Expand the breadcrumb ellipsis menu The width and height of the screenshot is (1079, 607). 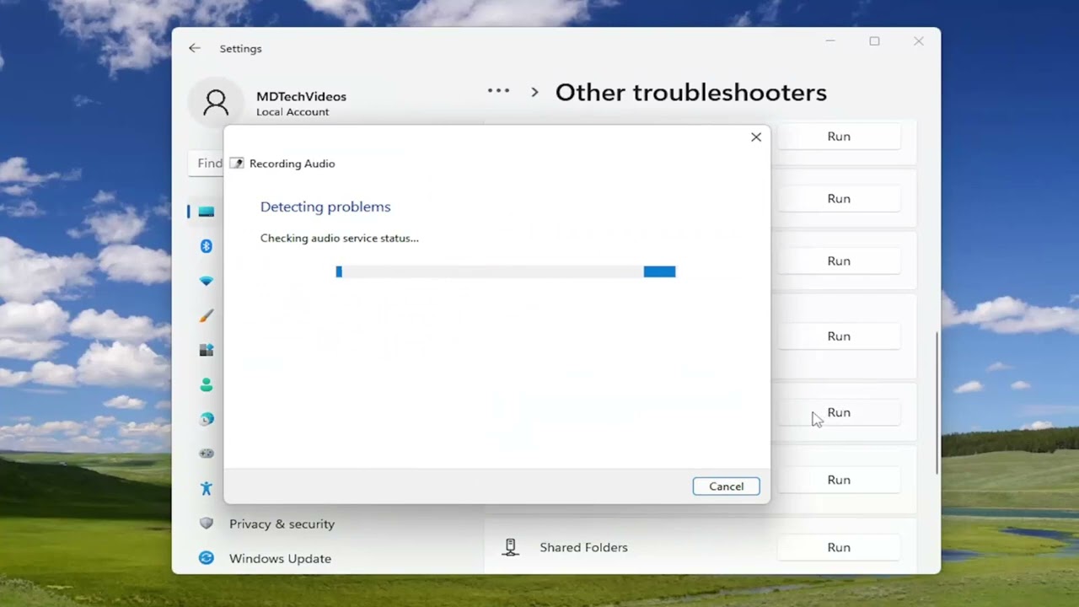click(x=498, y=91)
